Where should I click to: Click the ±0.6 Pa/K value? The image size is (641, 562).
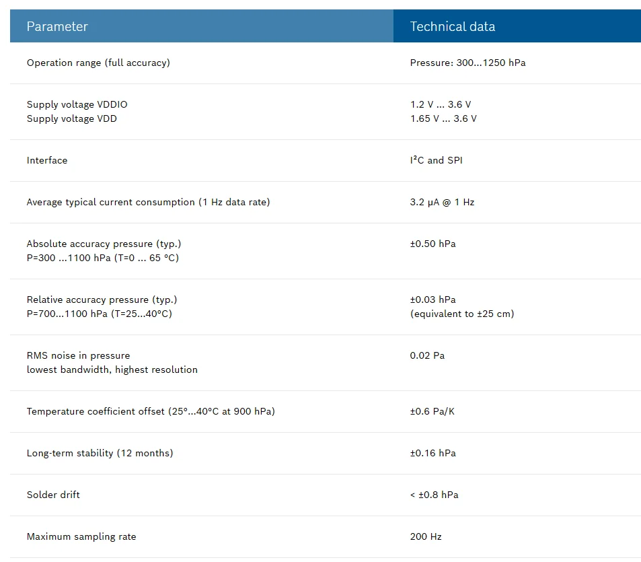(432, 411)
